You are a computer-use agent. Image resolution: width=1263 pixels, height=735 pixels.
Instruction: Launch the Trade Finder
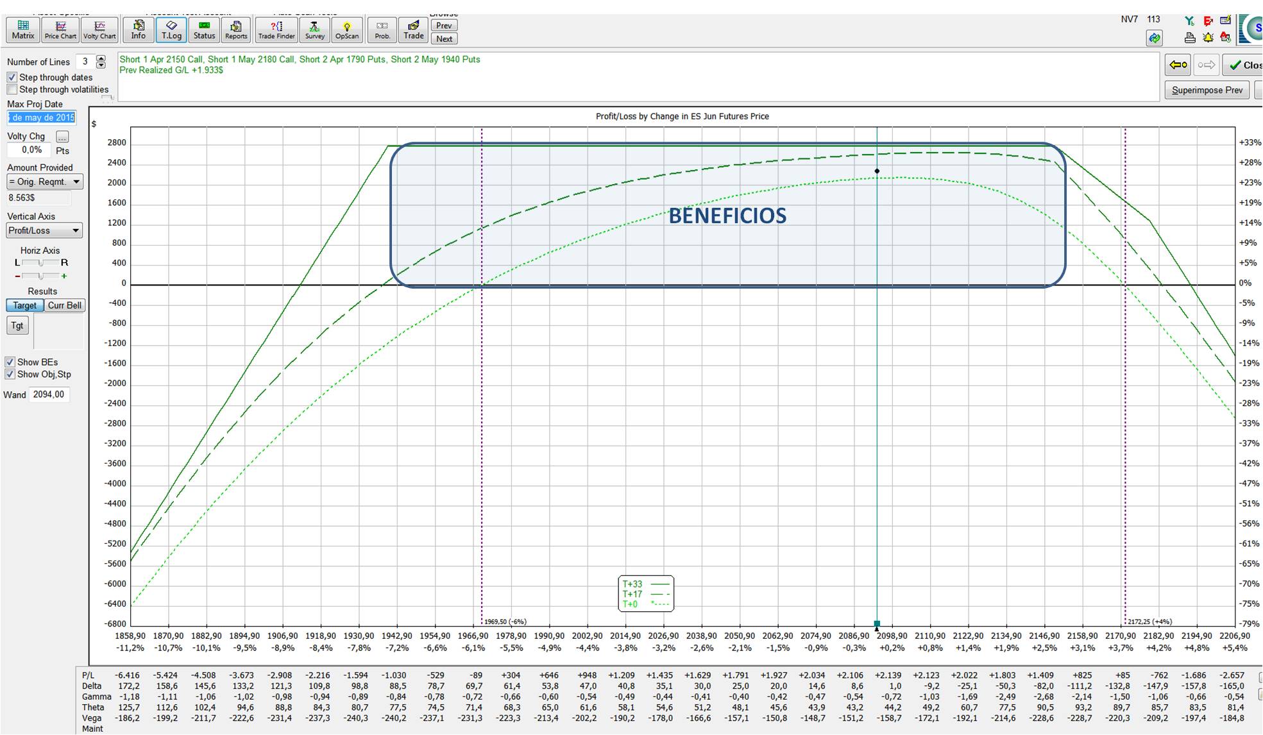pos(276,30)
